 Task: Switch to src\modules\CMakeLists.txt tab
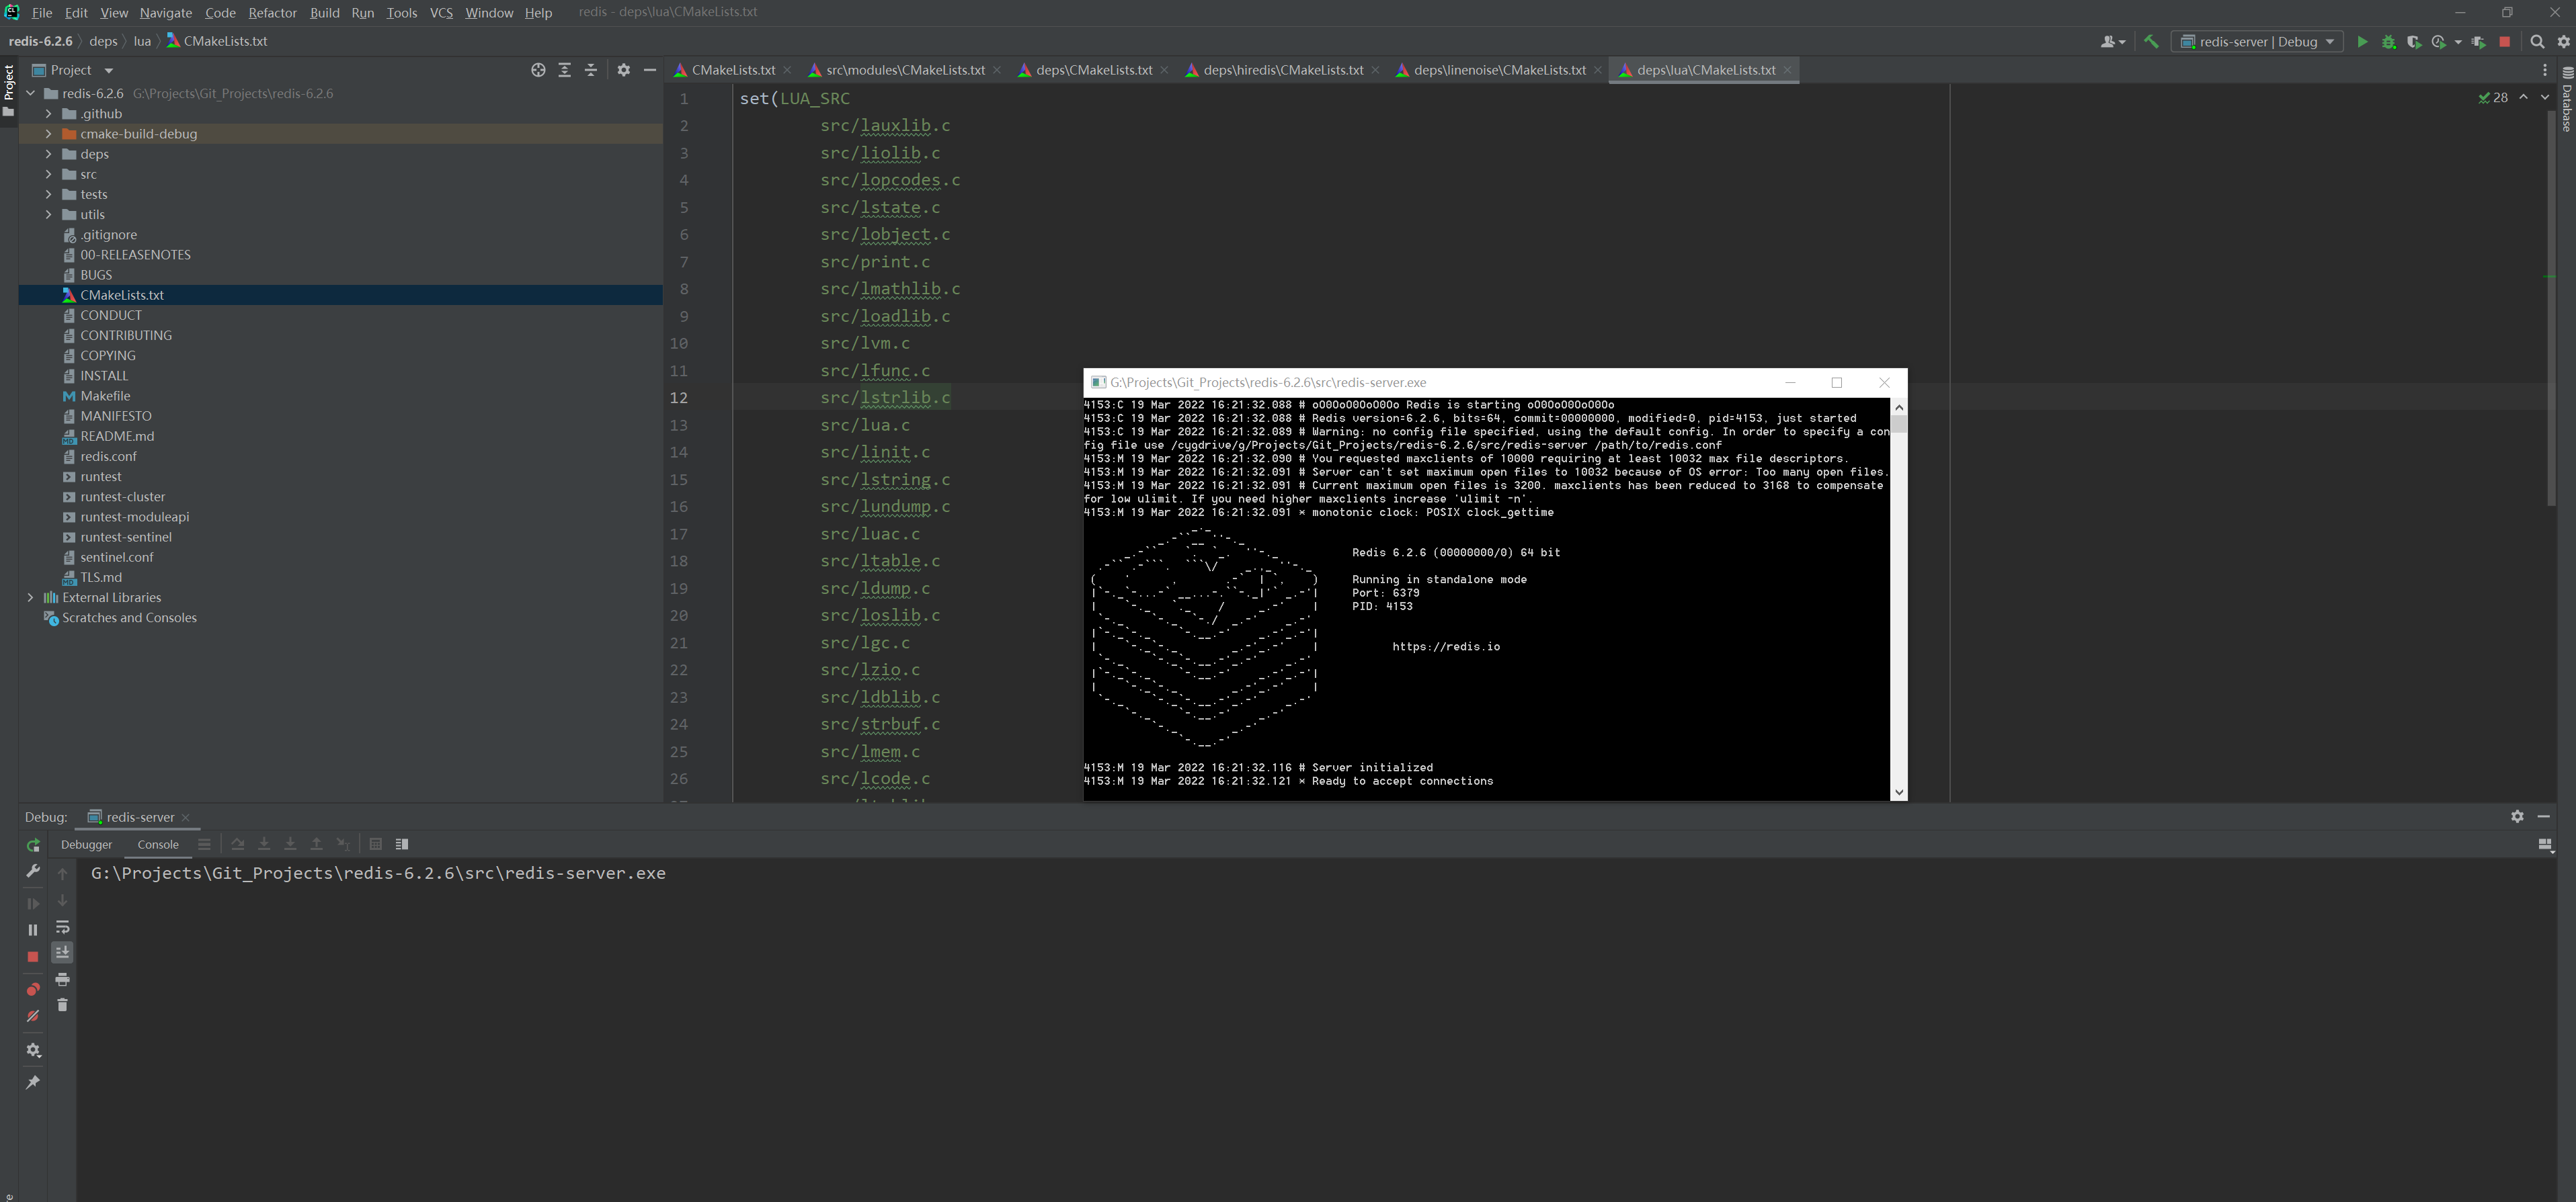(904, 70)
